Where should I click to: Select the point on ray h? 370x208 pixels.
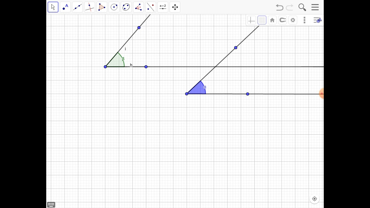[x=146, y=67]
